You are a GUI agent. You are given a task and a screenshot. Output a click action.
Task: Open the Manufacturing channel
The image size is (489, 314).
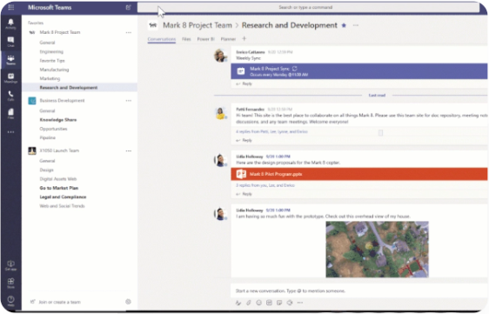54,70
